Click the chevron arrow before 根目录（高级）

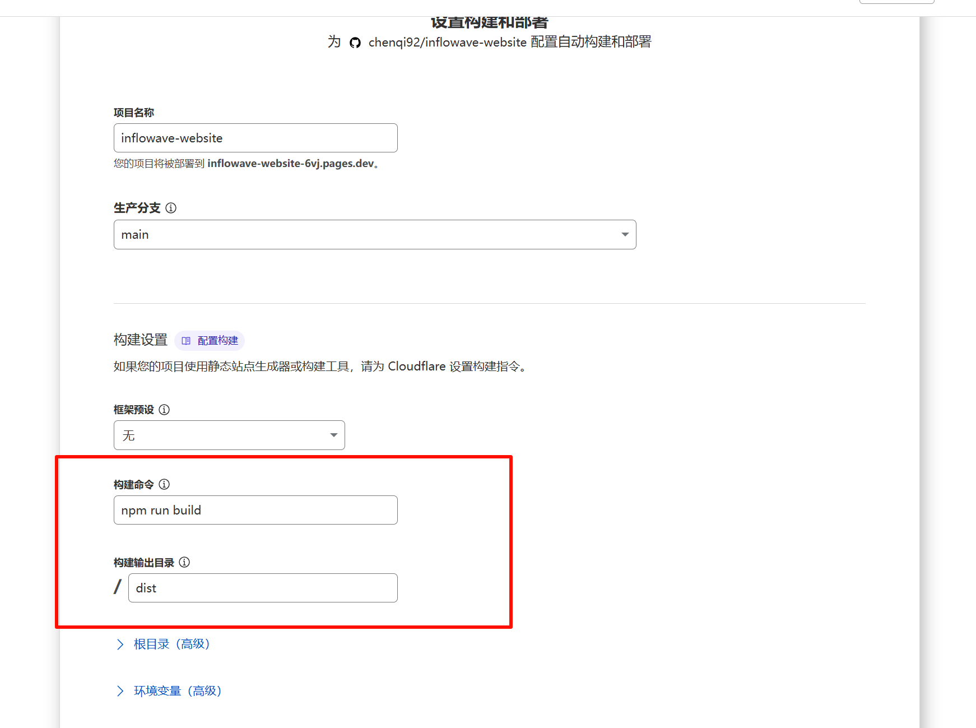[120, 644]
